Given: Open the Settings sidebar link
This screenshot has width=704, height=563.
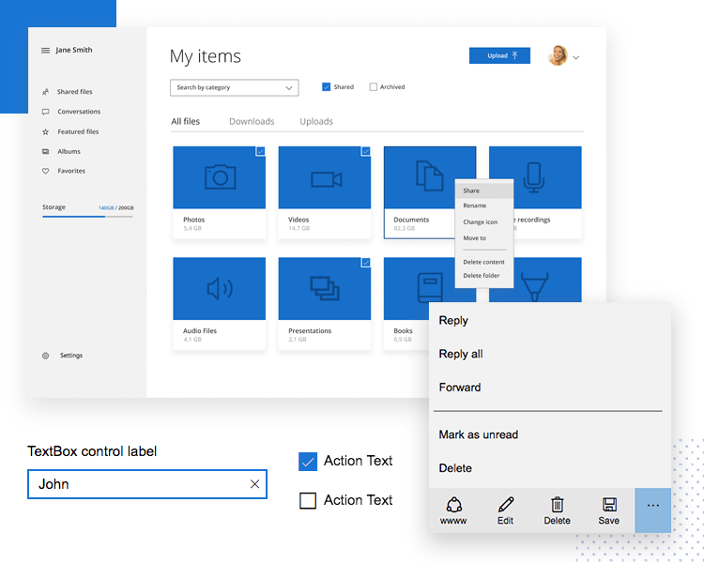Looking at the screenshot, I should click(x=71, y=356).
